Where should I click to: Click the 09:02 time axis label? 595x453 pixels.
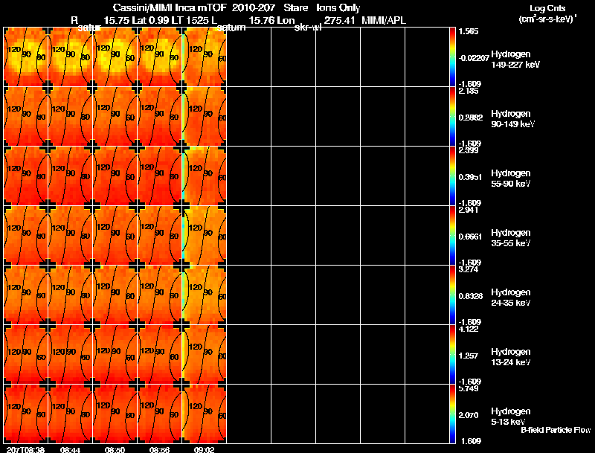tap(205, 449)
